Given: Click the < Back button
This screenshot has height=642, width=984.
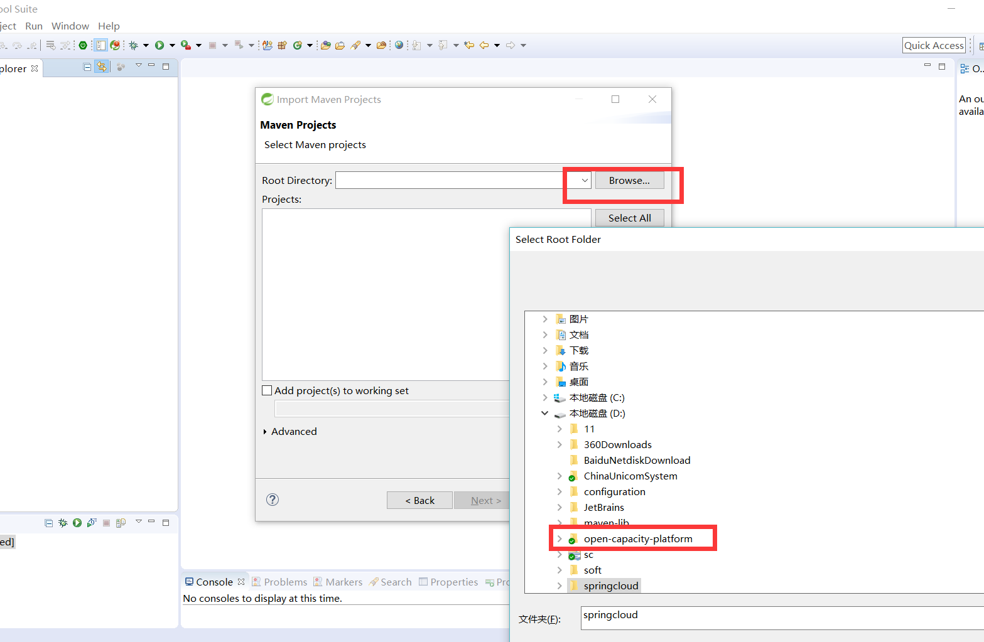Looking at the screenshot, I should (x=419, y=500).
